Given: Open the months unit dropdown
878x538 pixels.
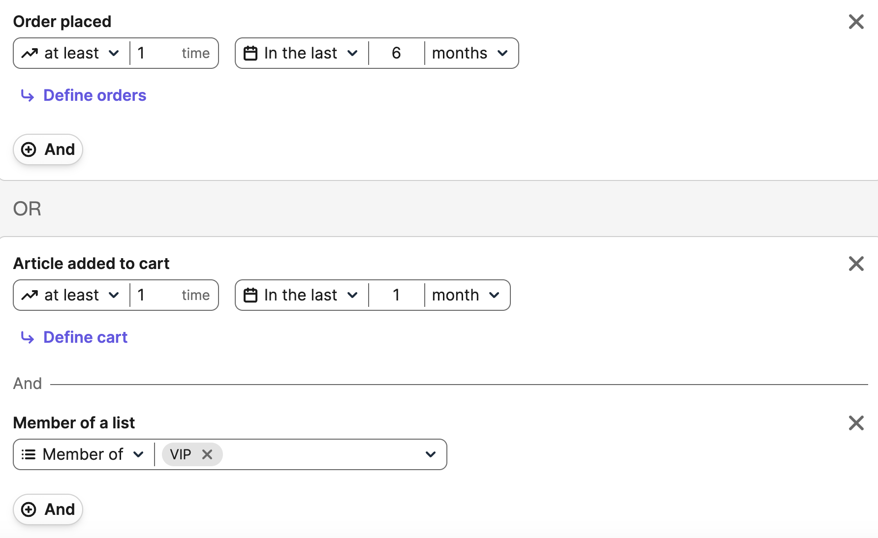Looking at the screenshot, I should [470, 53].
